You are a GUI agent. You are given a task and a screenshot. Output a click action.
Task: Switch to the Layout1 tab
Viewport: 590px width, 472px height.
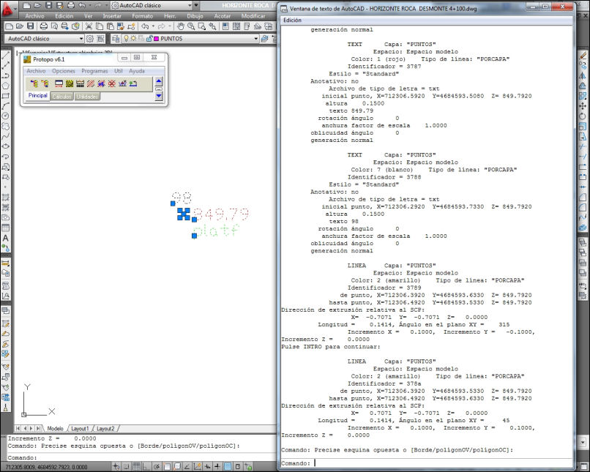click(80, 429)
